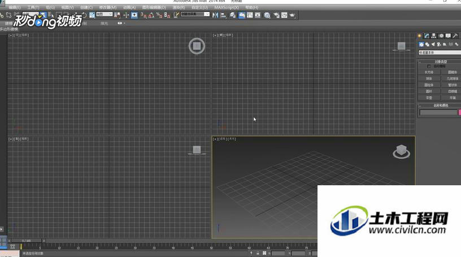The height and width of the screenshot is (257, 461).
Task: Open the MAXScript(X) menu
Action: pos(227,7)
